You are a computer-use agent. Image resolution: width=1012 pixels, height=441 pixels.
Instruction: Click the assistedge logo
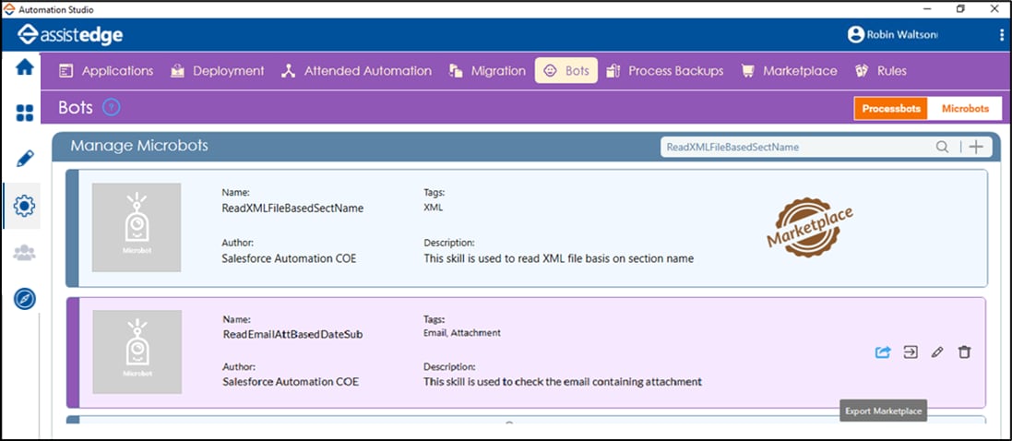coord(70,35)
